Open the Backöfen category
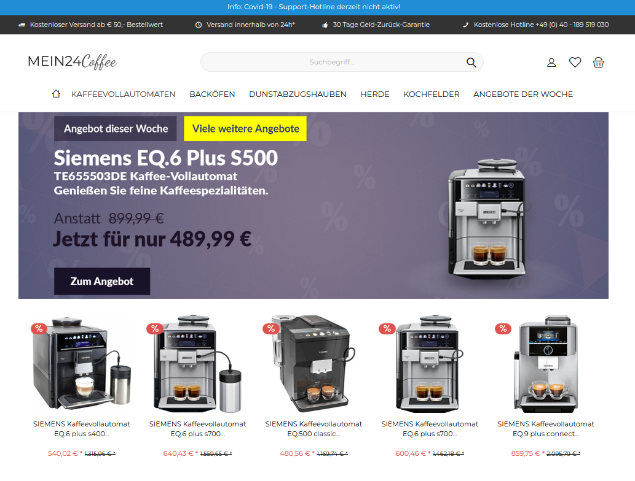This screenshot has width=635, height=481. tap(212, 94)
